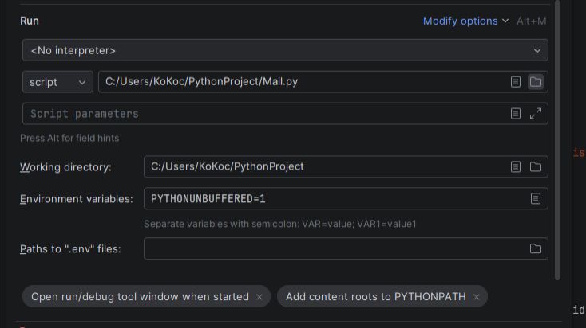Click the "Open run/debug tool window" chip
The width and height of the screenshot is (586, 328).
tap(140, 297)
